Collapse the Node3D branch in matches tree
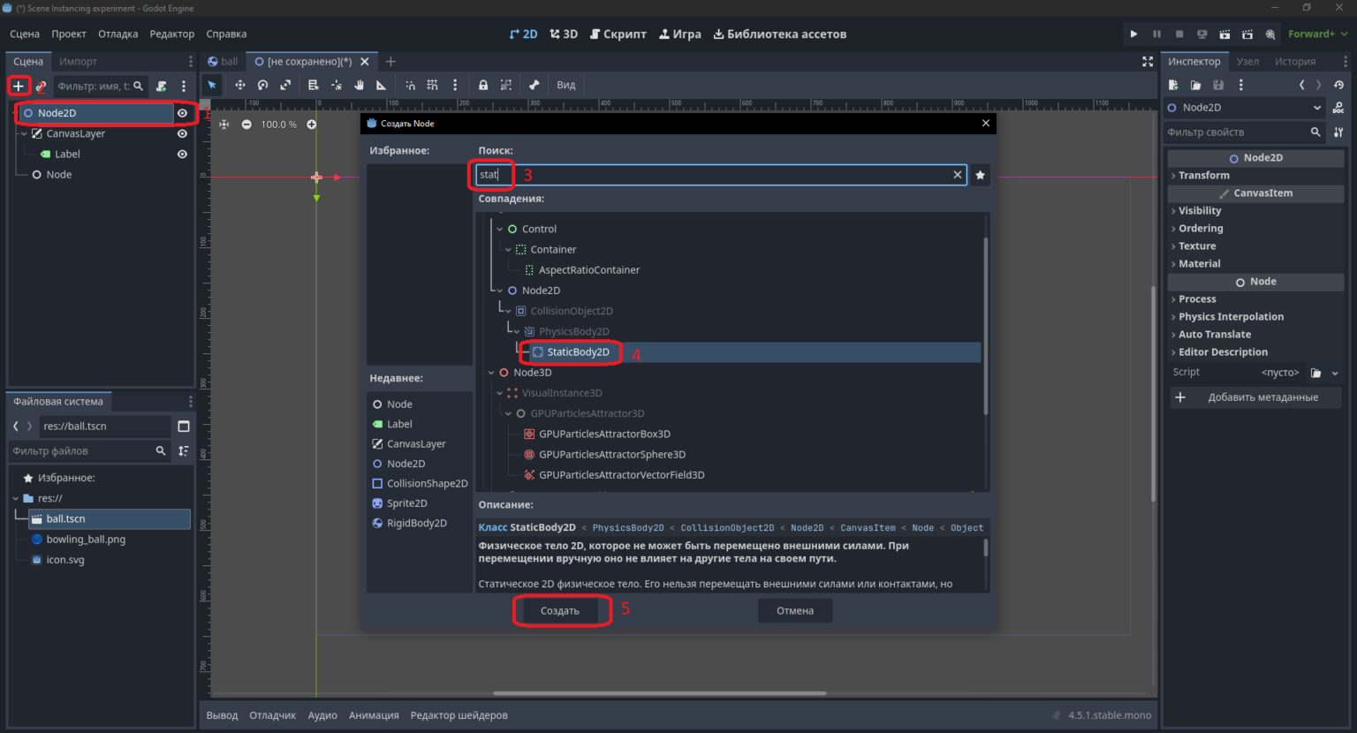This screenshot has height=733, width=1357. (x=492, y=373)
